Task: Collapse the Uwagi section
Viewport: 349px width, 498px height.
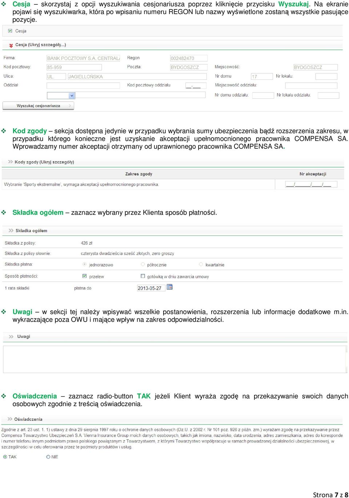Action: [x=11, y=337]
